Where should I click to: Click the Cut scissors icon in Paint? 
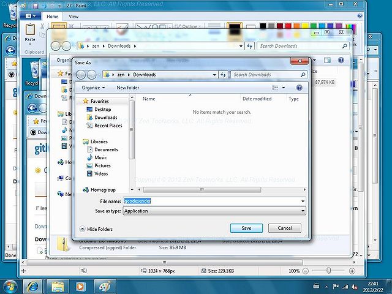point(42,26)
